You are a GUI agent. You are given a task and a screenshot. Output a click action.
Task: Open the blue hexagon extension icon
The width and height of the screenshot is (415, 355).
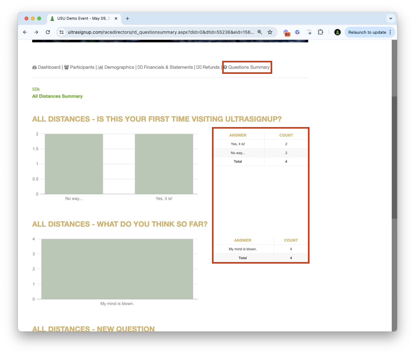click(x=297, y=32)
